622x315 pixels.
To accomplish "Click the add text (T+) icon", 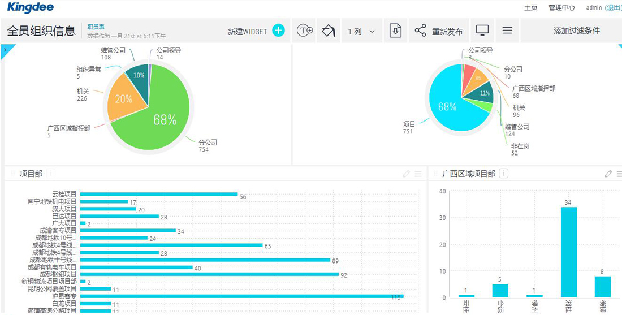I will tap(305, 31).
